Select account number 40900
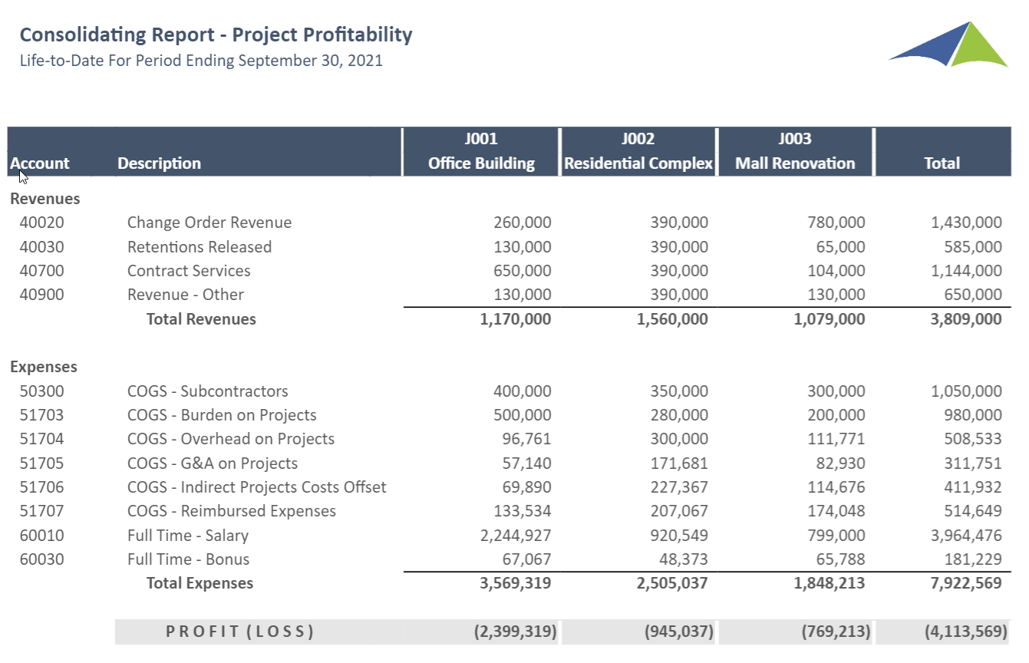1029x663 pixels. pyautogui.click(x=42, y=295)
